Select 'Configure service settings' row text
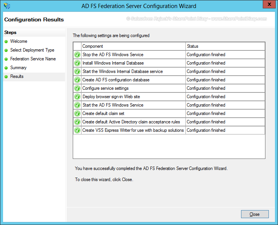Screen dimensions: 278x225 [105, 88]
